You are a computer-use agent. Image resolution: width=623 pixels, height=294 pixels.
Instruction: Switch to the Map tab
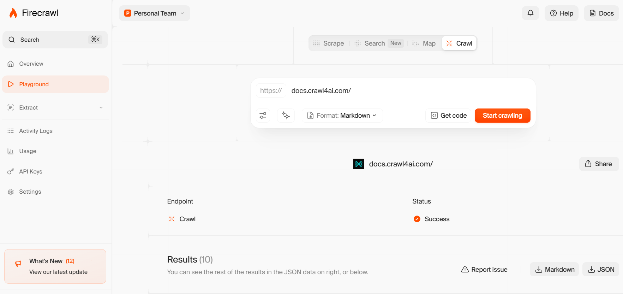click(x=424, y=43)
